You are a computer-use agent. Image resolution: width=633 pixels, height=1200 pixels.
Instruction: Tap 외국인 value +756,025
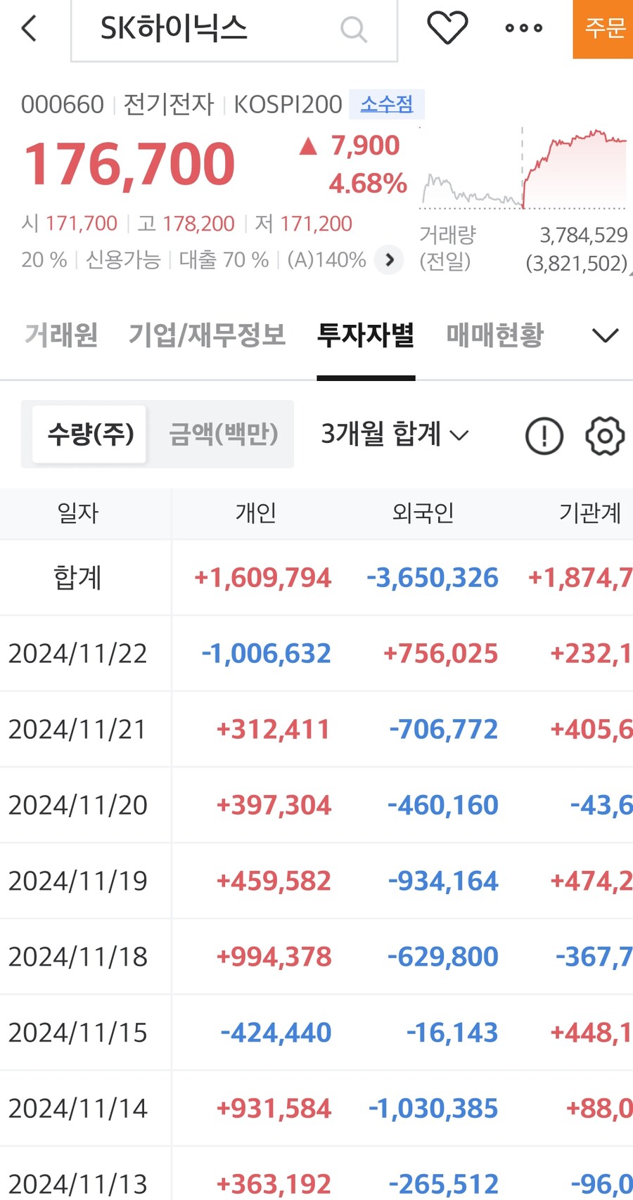[x=440, y=654]
